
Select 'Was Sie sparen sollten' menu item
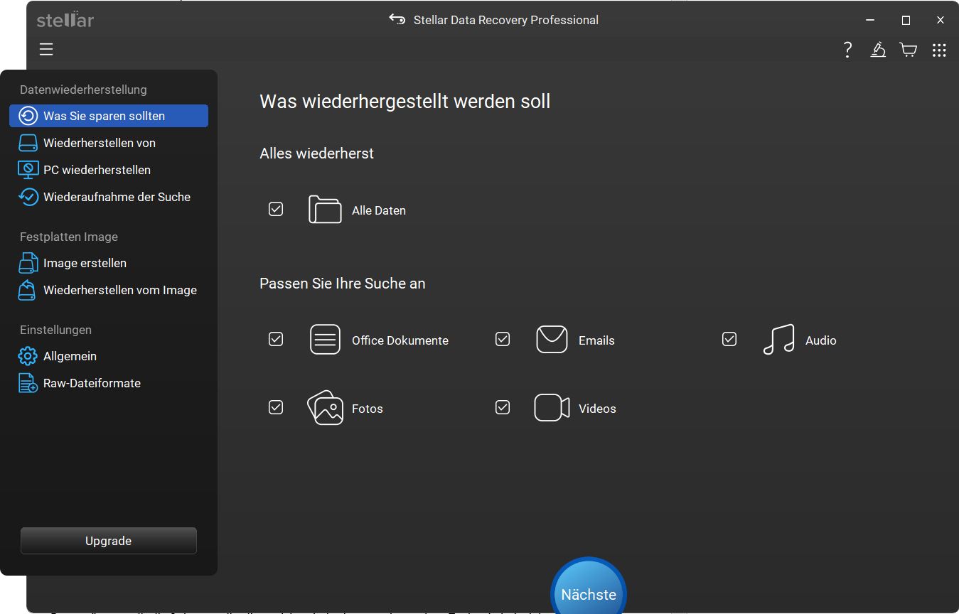click(x=109, y=116)
